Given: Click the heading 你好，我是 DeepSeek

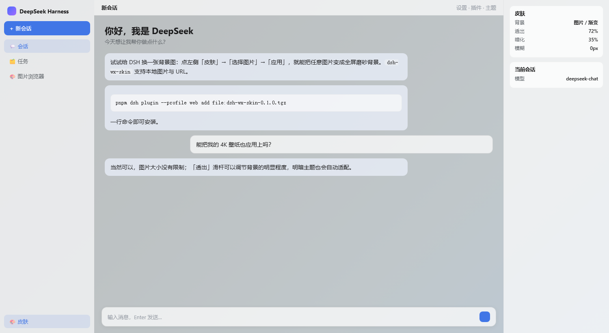Looking at the screenshot, I should (x=149, y=31).
